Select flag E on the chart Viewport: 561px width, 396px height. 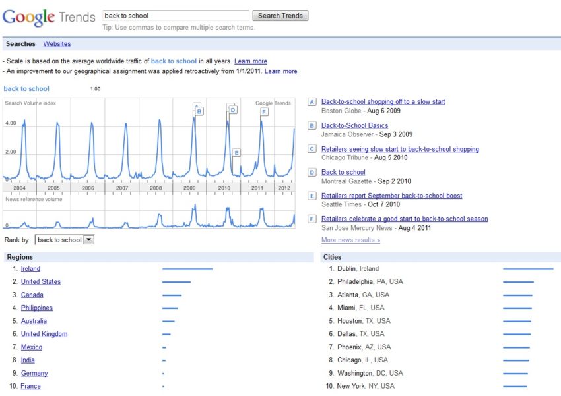pyautogui.click(x=236, y=153)
